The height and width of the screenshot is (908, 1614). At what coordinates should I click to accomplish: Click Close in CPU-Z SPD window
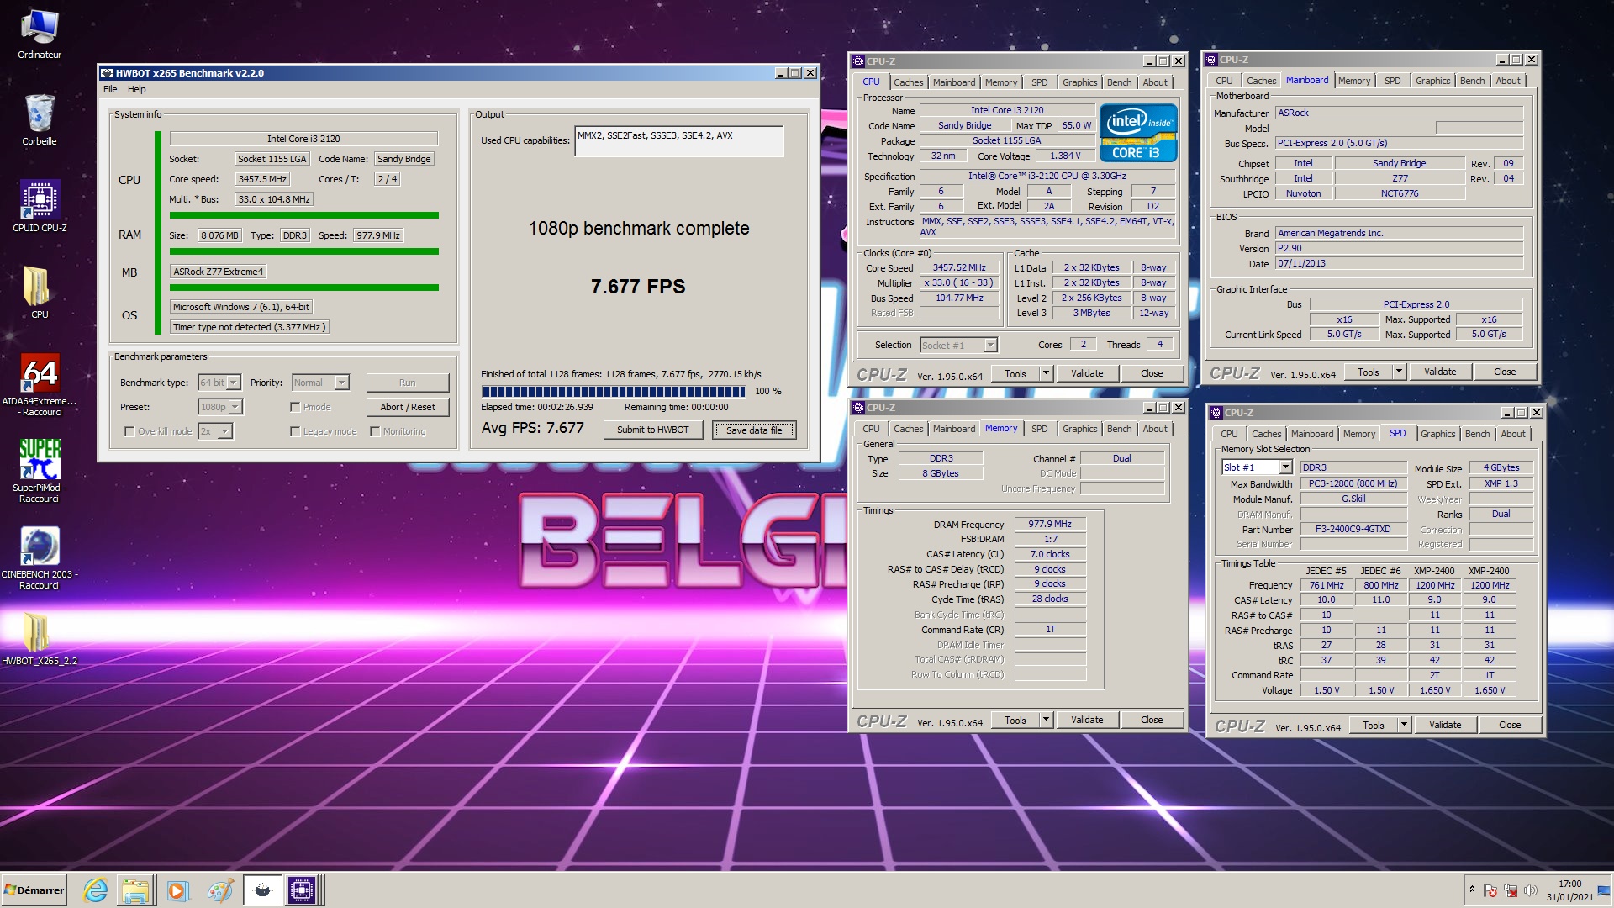[x=1509, y=725]
